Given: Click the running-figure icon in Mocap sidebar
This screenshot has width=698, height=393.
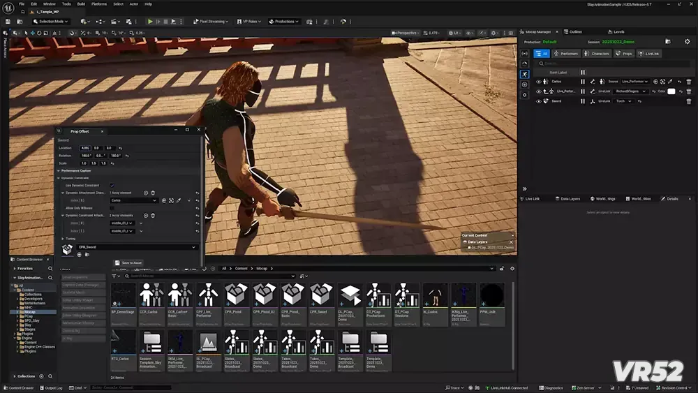Looking at the screenshot, I should pyautogui.click(x=525, y=74).
